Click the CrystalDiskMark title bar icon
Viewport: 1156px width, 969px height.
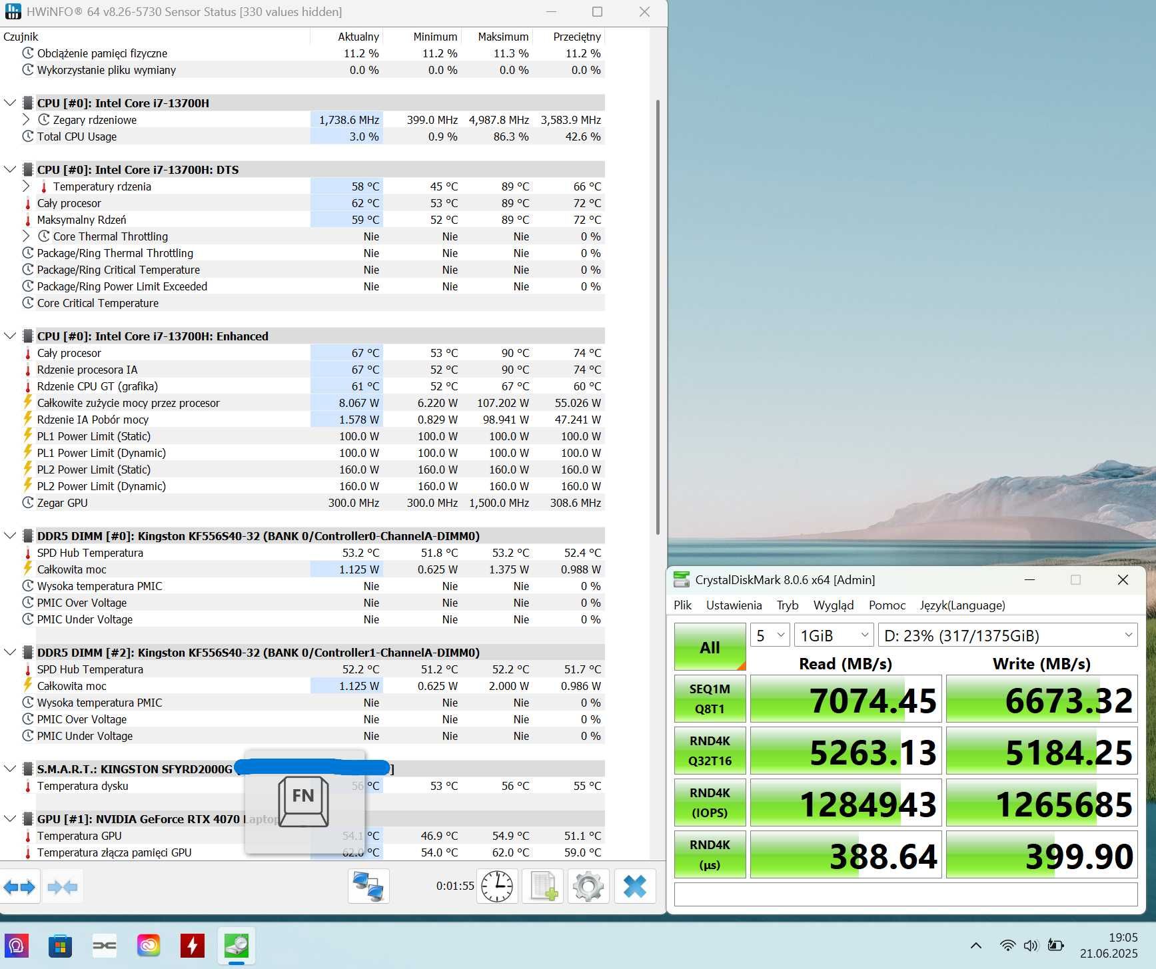(x=682, y=579)
